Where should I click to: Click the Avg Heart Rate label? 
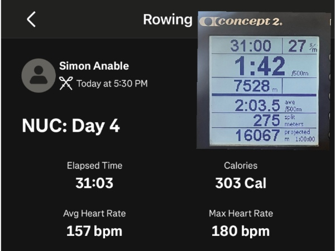(x=94, y=214)
